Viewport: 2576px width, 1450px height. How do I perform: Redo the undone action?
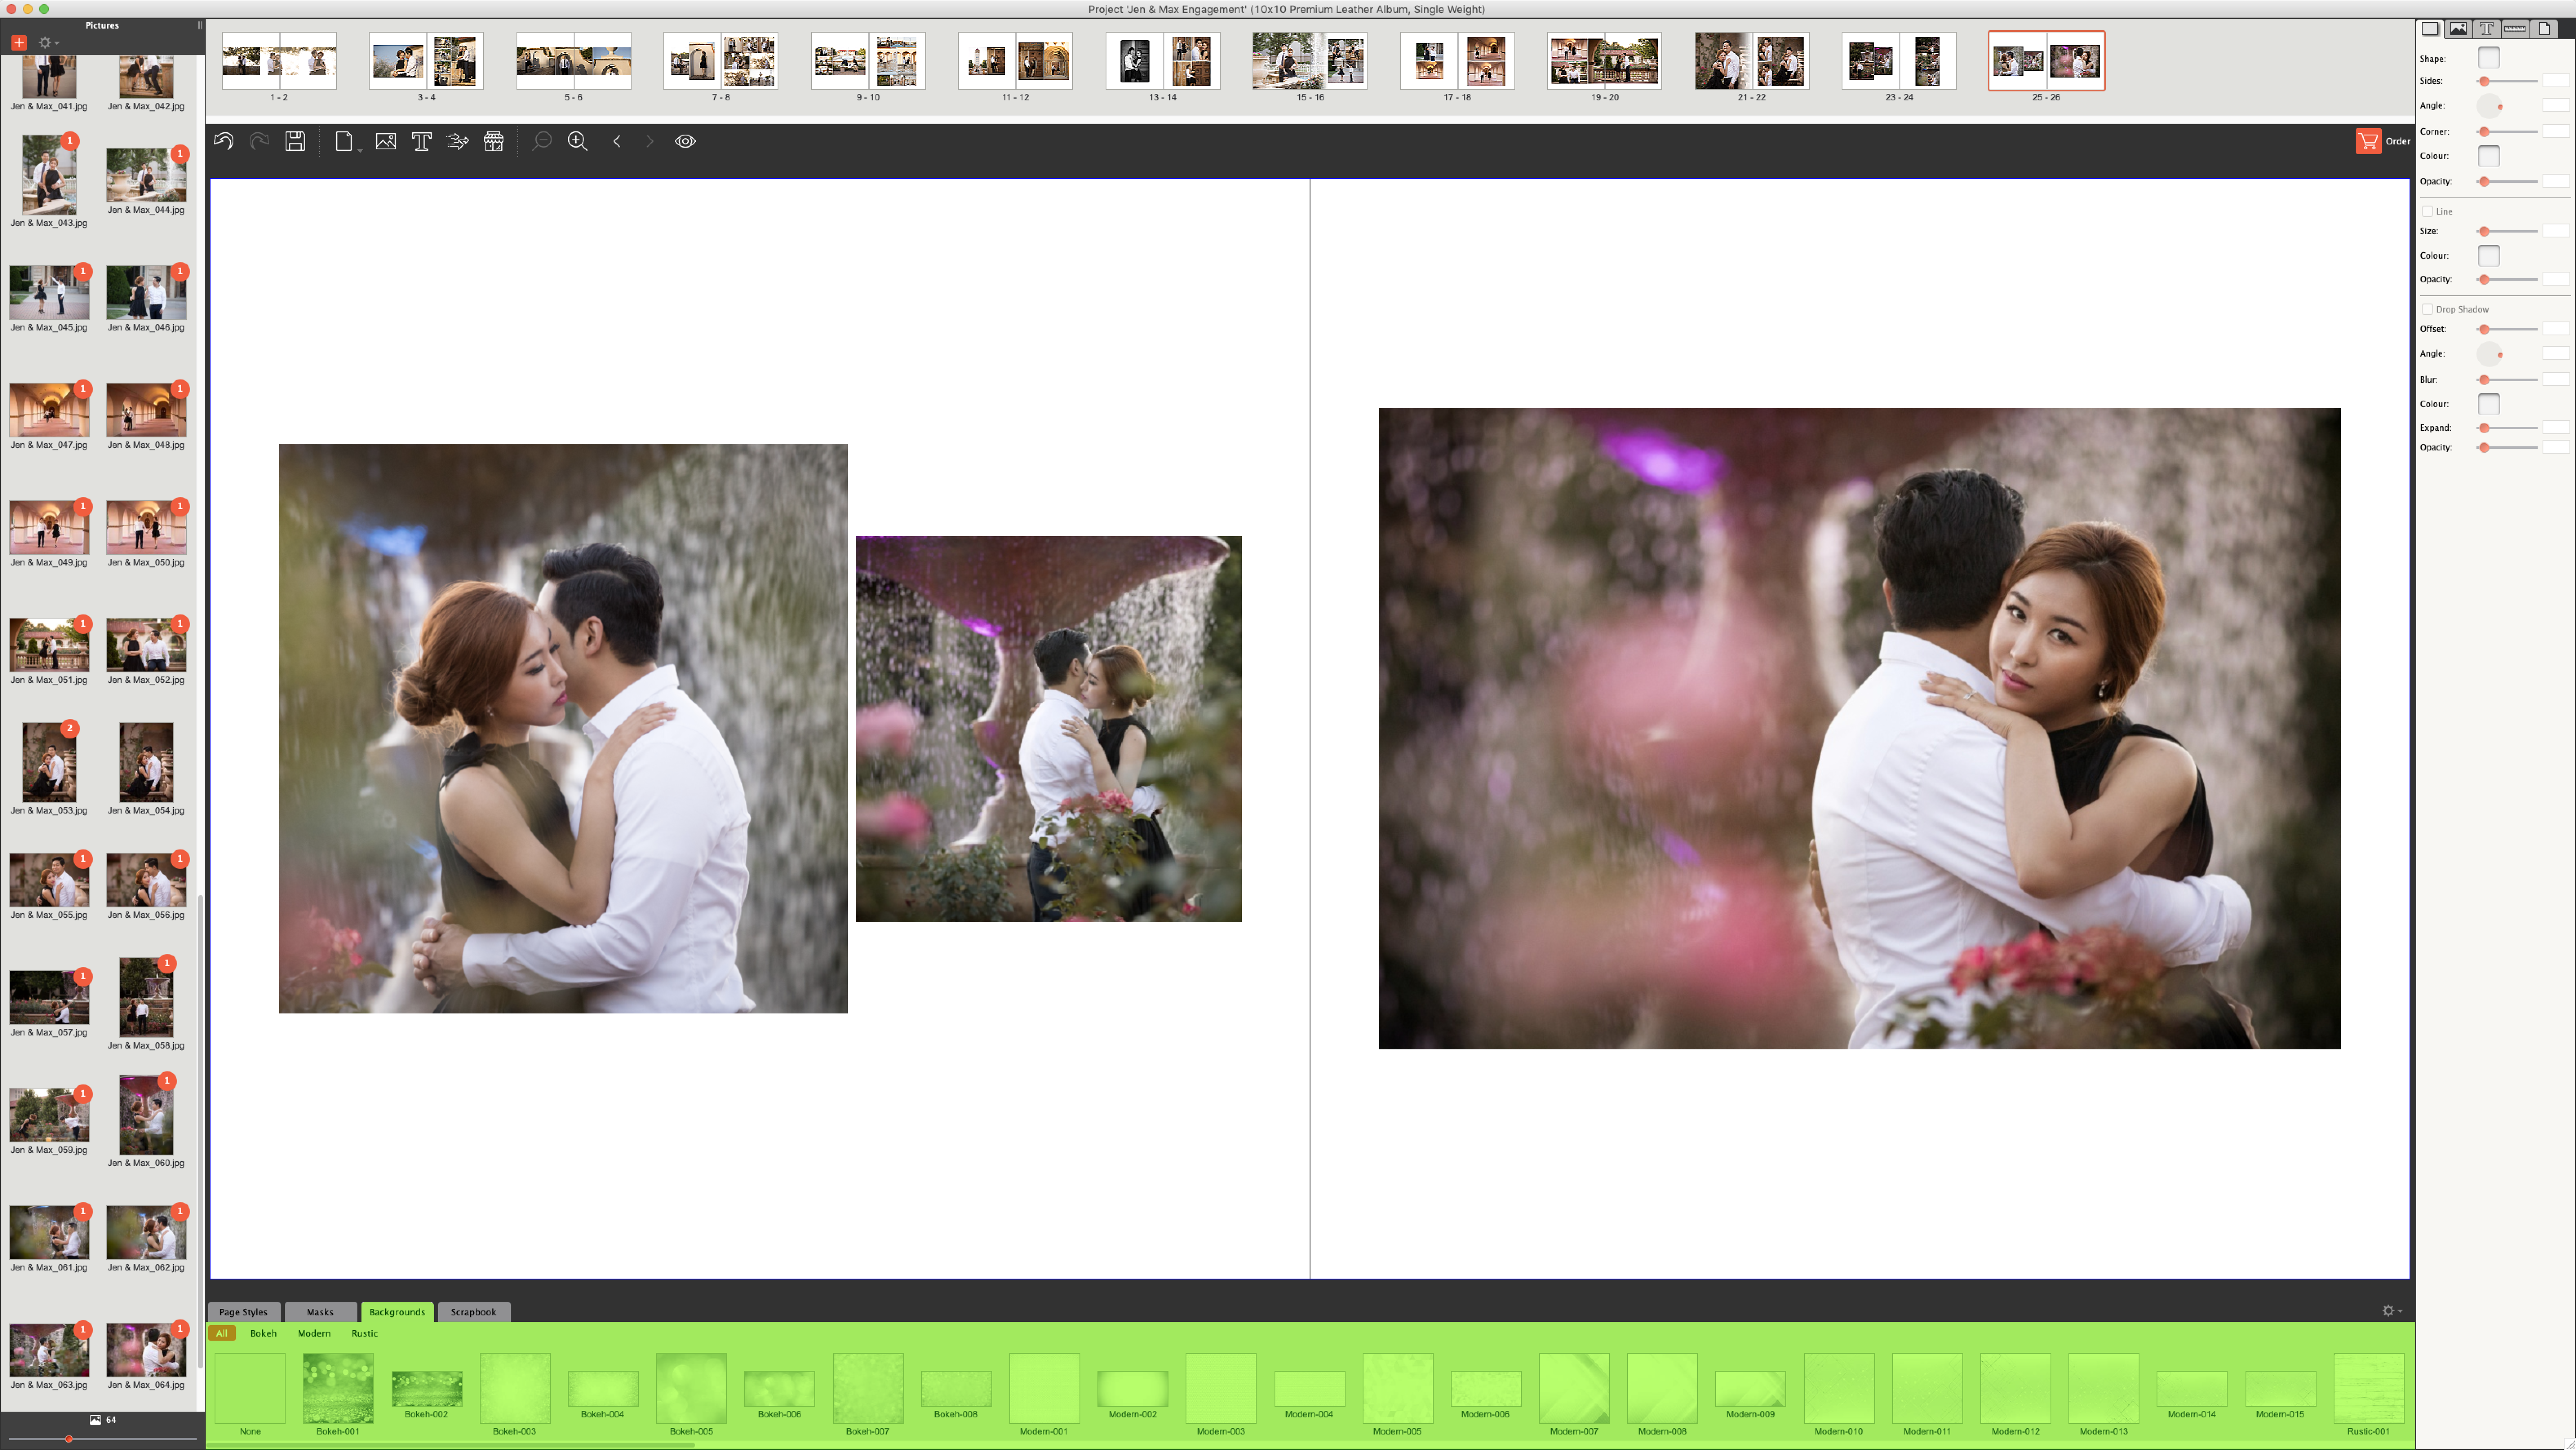click(259, 141)
